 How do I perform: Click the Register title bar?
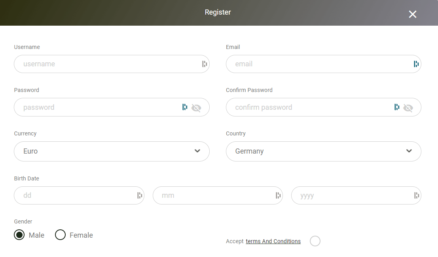point(218,12)
